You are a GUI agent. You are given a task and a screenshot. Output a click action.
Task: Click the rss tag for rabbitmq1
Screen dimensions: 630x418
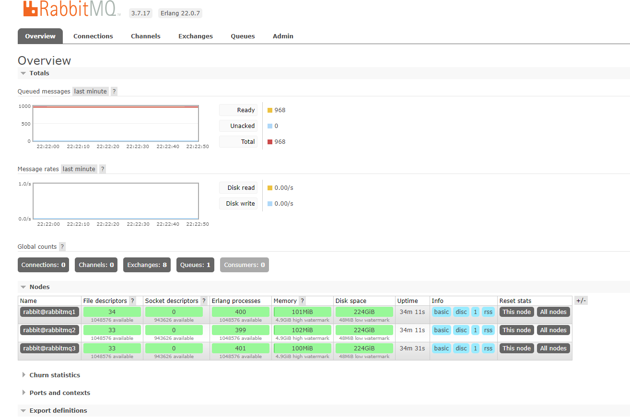[x=488, y=312]
